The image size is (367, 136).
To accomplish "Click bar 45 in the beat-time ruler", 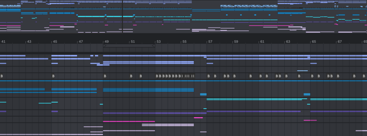I will pos(55,42).
